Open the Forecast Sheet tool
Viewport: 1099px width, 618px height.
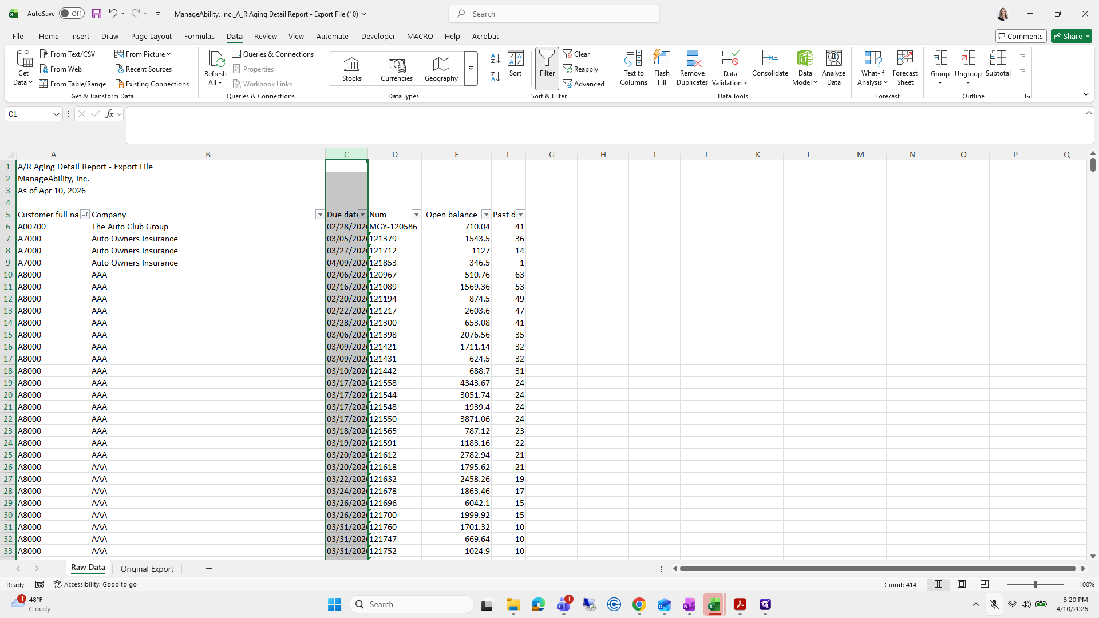[904, 68]
